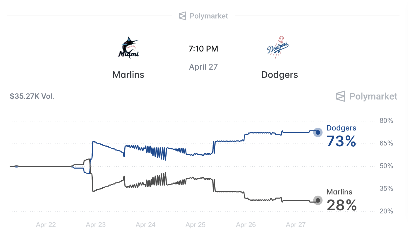Click the Apr 27 date on the x-axis

point(296,225)
